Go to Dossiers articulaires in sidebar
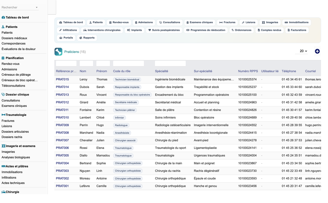The height and width of the screenshot is (203, 328). [x=15, y=132]
